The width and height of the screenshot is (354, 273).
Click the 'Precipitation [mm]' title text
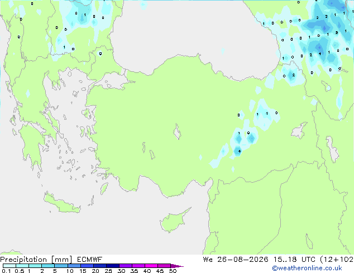tap(36, 260)
